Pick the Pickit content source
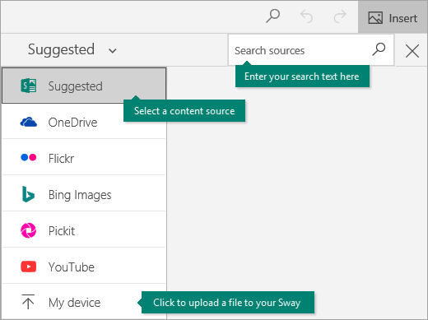 (84, 230)
